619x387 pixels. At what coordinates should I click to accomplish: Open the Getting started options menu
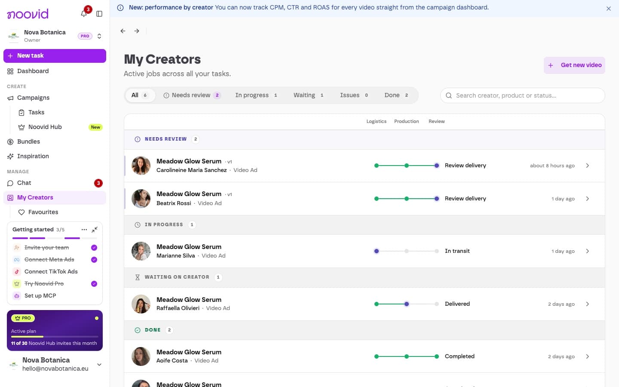tap(84, 230)
